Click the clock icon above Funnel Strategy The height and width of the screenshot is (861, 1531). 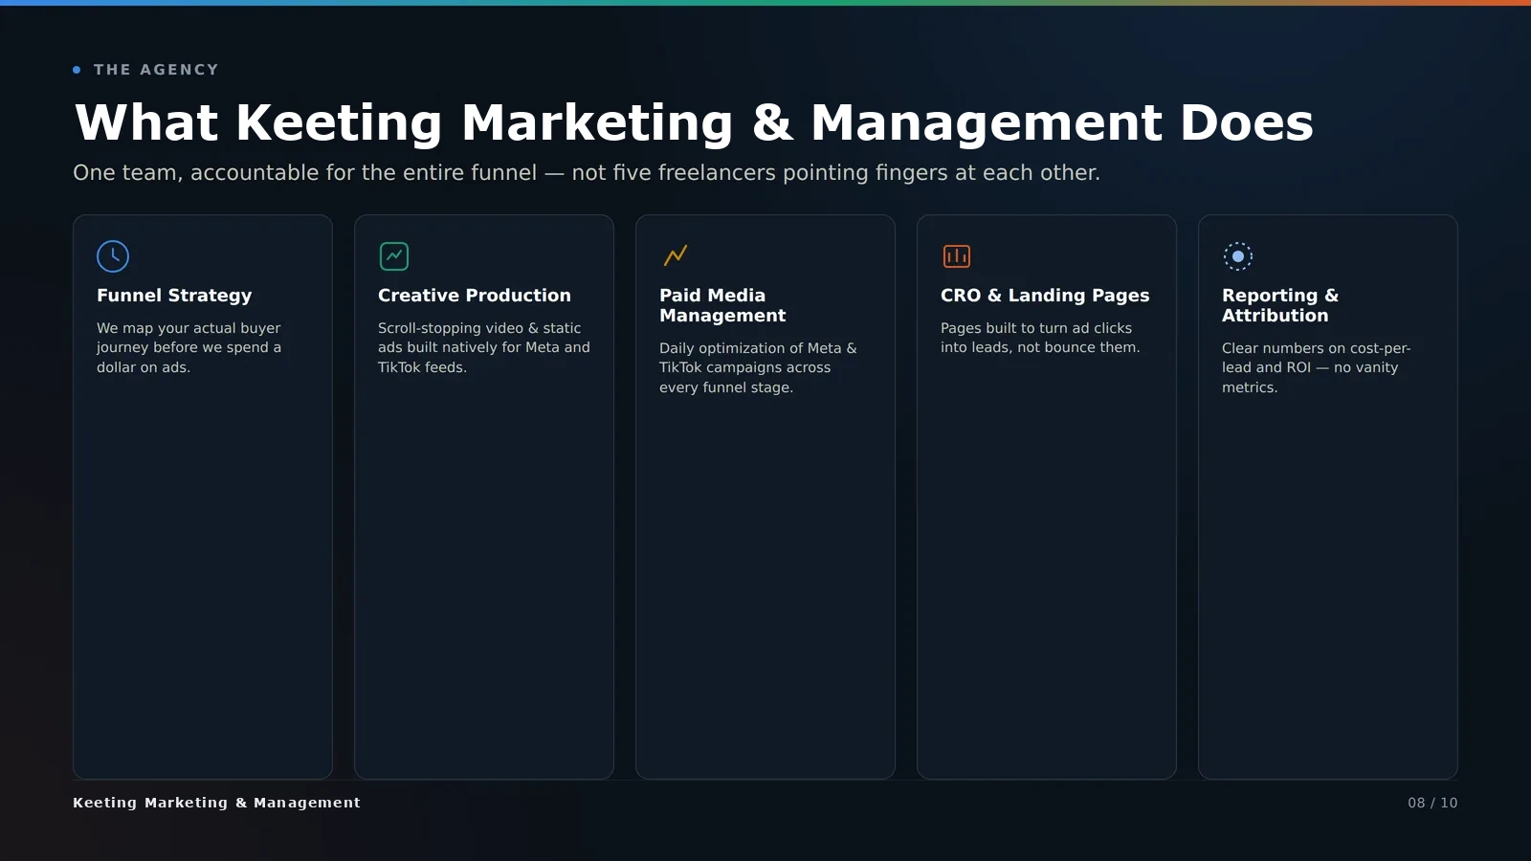[x=113, y=256]
